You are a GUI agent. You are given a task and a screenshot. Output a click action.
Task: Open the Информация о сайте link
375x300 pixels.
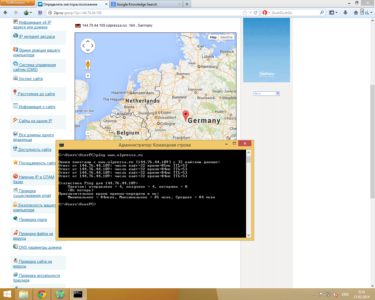click(x=37, y=107)
